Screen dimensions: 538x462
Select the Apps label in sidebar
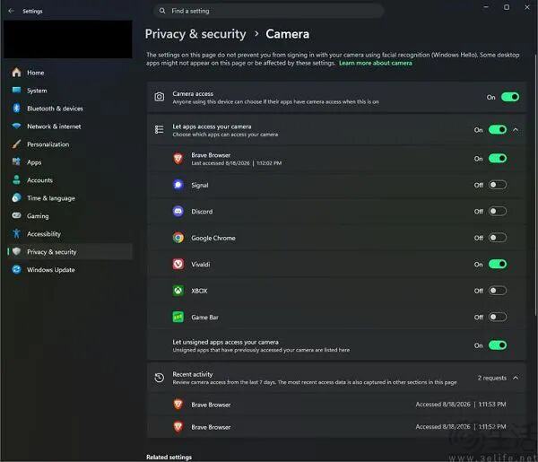coord(34,162)
